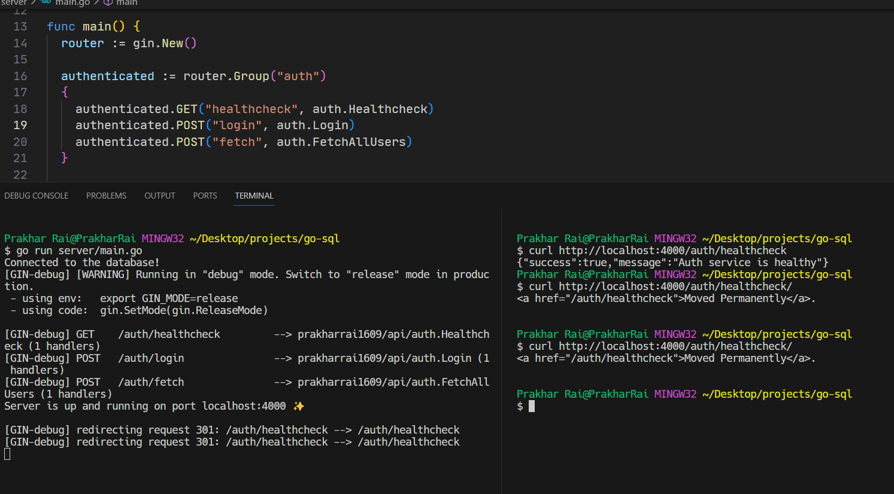Focus the left terminal's cursor block
Screen dimensions: 894x494
tap(7, 454)
